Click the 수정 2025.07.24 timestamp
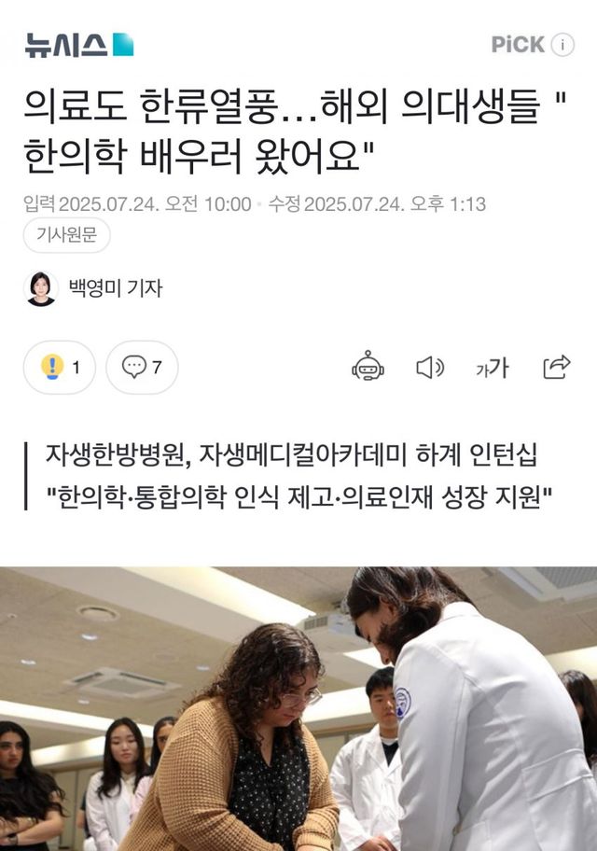This screenshot has height=851, width=597. click(x=377, y=204)
